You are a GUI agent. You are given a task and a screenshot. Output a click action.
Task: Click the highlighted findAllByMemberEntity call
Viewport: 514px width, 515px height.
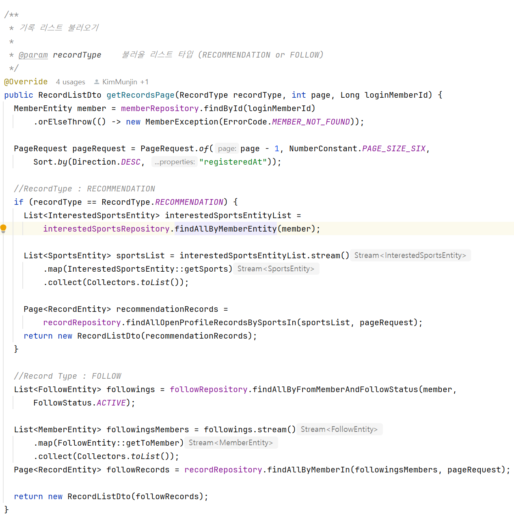click(226, 229)
